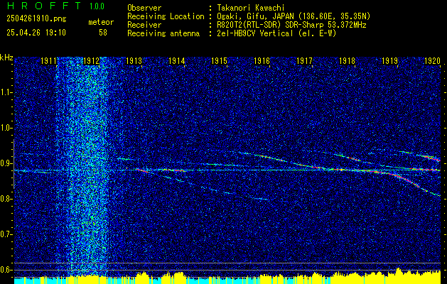Click the Observer field label

(144, 8)
